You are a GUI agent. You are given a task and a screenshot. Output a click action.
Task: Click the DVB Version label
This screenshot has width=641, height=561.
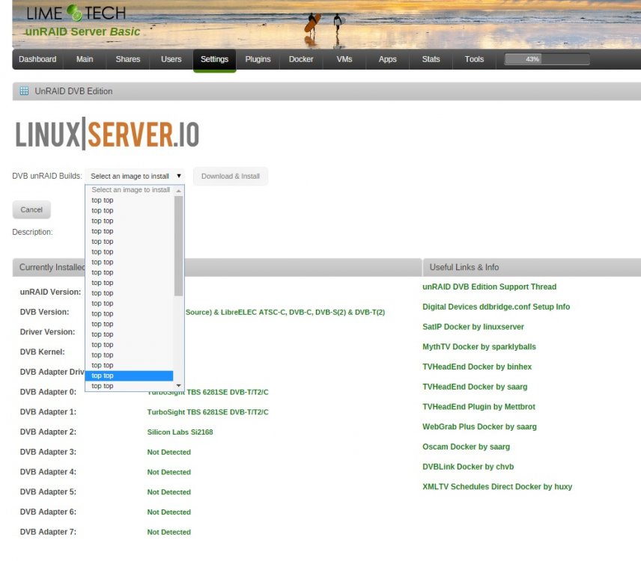click(x=45, y=312)
